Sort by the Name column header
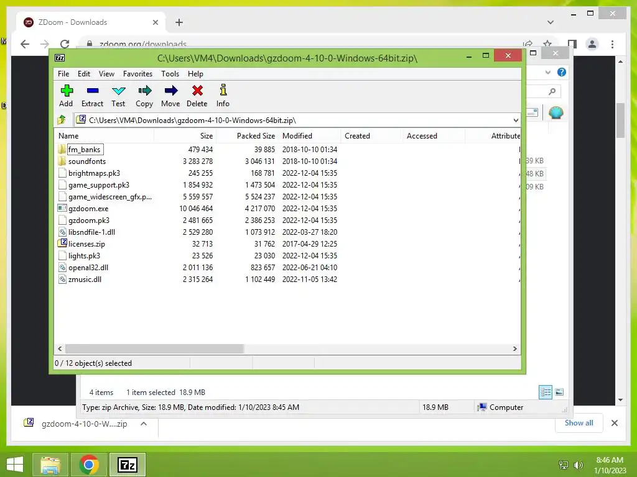The image size is (637, 477). click(104, 136)
